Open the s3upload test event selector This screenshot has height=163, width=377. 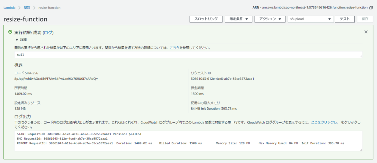(x=310, y=19)
